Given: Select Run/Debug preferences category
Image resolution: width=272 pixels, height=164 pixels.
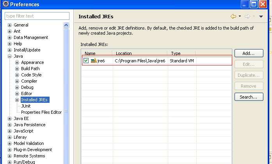Looking at the screenshot, I should (x=24, y=162).
